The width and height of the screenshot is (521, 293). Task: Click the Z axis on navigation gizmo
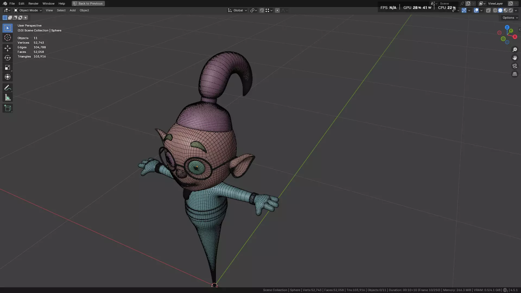click(x=507, y=27)
